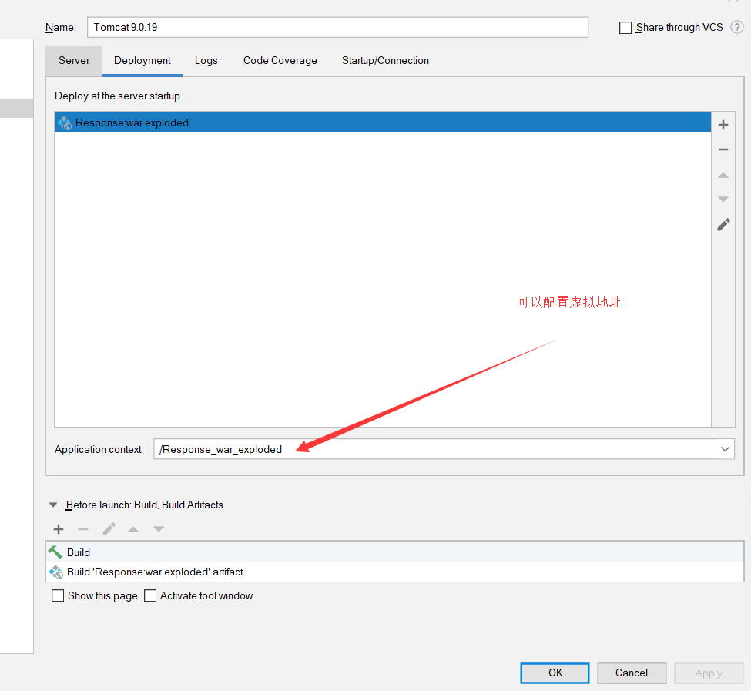
Task: Toggle Activate tool window checkbox
Action: click(x=150, y=595)
